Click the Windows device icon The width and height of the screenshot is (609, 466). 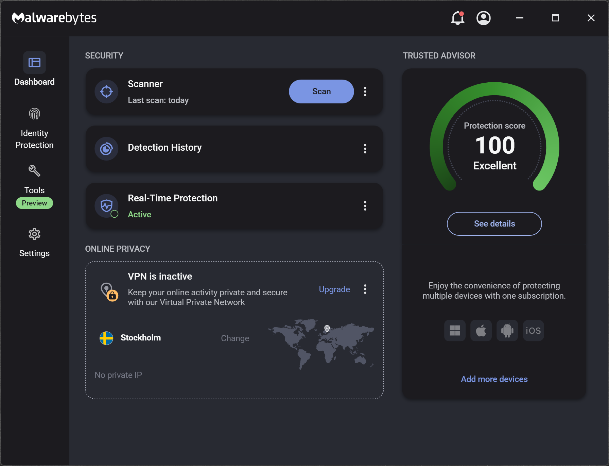[x=455, y=330]
